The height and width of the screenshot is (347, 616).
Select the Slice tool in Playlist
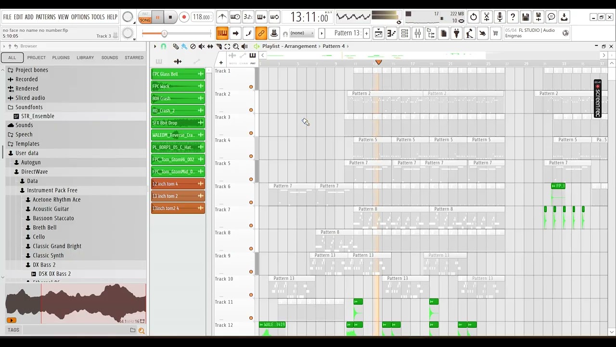pyautogui.click(x=219, y=46)
